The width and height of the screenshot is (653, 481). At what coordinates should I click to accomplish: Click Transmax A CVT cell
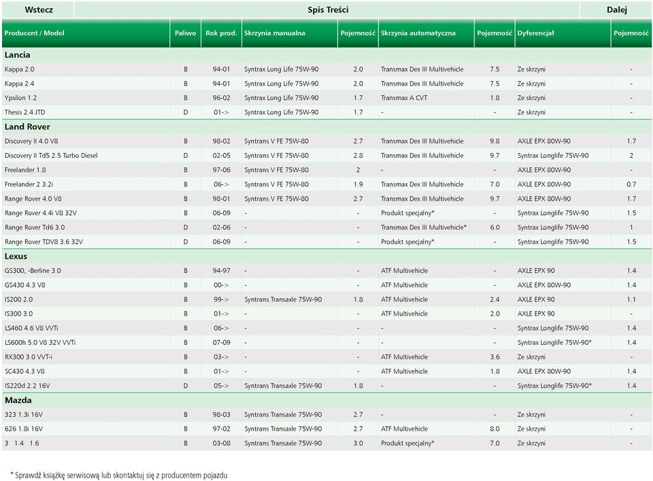tap(404, 98)
